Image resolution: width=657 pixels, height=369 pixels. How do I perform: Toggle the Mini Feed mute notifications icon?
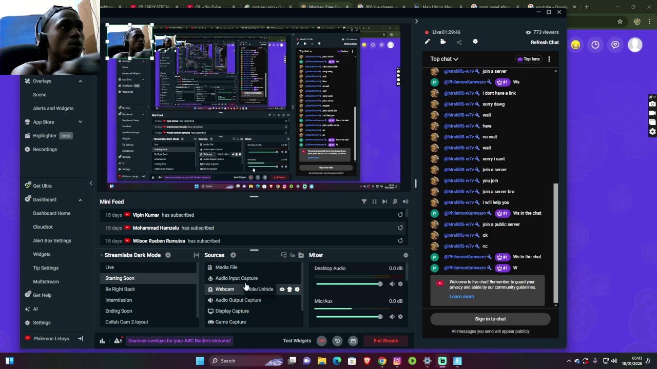pos(395,202)
